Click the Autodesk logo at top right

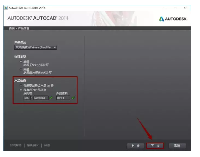(x=173, y=19)
